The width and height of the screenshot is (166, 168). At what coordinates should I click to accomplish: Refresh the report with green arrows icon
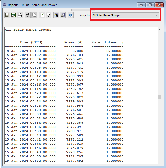tap(42, 15)
